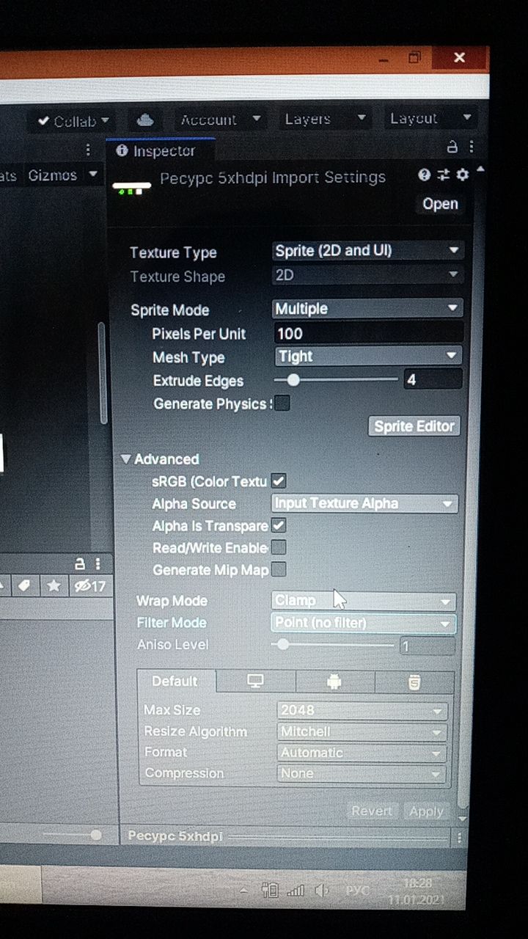Open Max Size dropdown
Viewport: 528px width, 939px height.
coord(362,710)
